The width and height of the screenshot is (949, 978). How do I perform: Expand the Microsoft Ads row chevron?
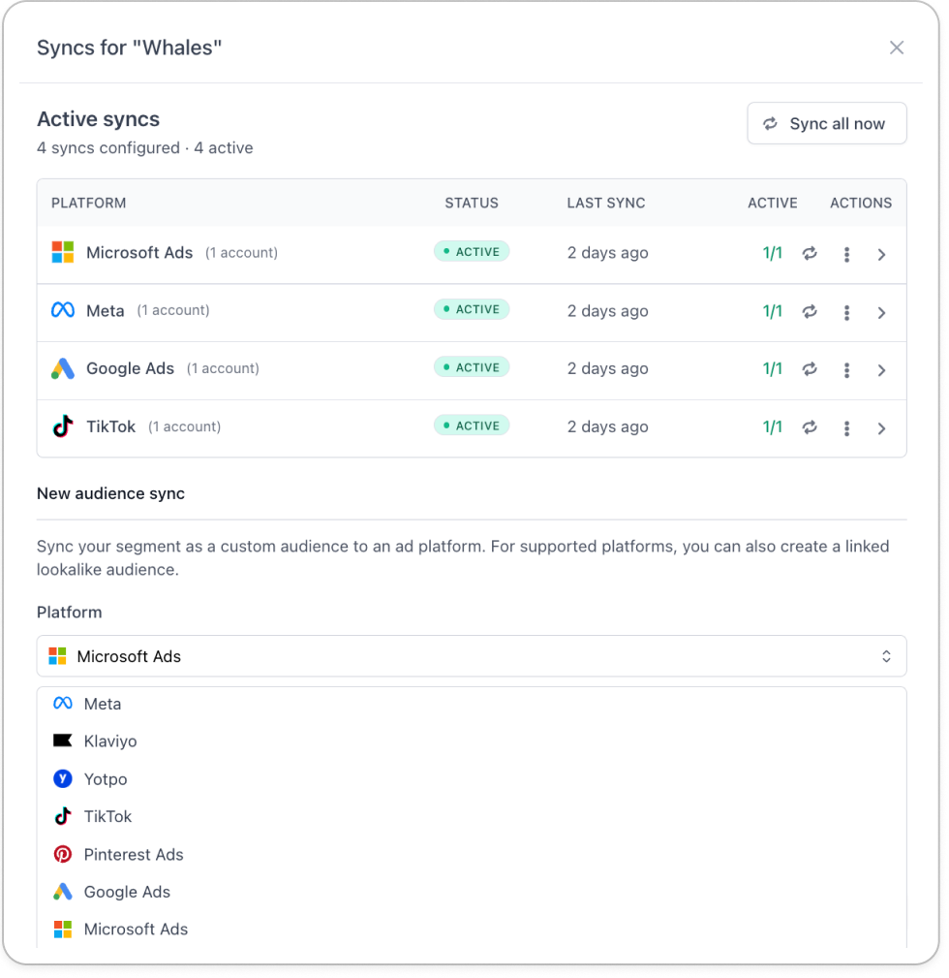(x=881, y=254)
